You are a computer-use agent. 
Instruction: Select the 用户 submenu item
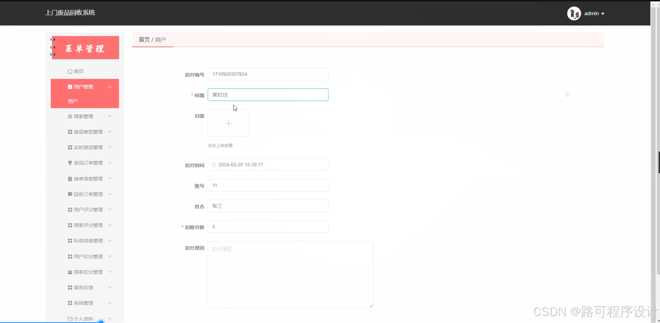[85, 101]
